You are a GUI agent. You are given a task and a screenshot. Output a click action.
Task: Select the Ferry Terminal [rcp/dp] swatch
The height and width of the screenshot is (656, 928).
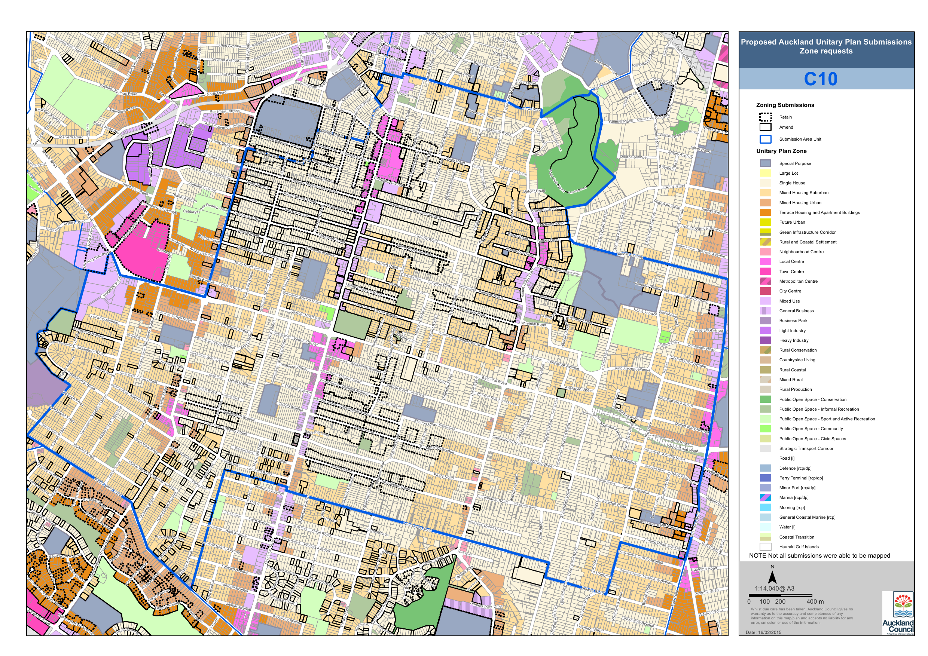[765, 478]
